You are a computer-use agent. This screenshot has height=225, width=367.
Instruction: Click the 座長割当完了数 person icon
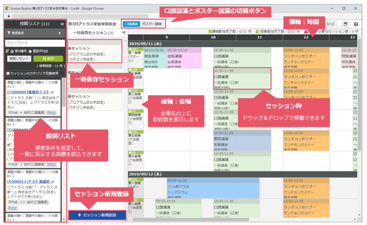click(x=257, y=31)
